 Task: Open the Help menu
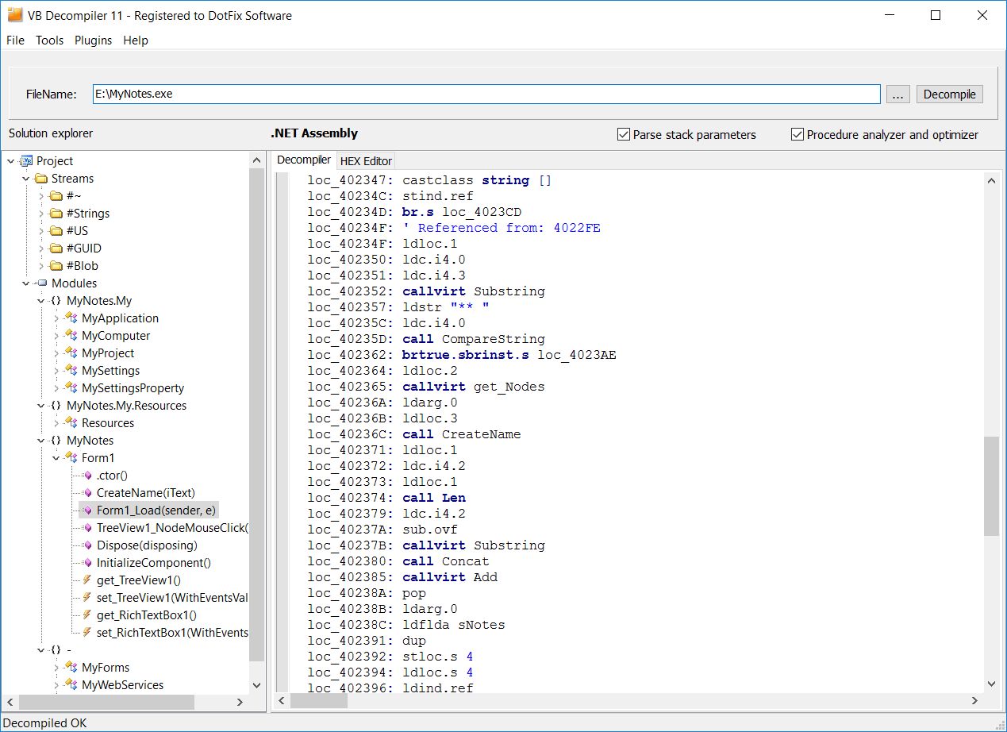(x=136, y=40)
